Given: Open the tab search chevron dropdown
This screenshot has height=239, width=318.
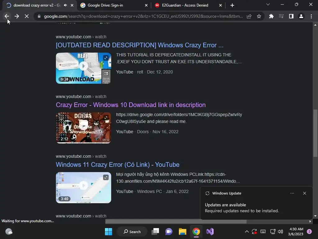Looking at the screenshot, I should tap(268, 4).
